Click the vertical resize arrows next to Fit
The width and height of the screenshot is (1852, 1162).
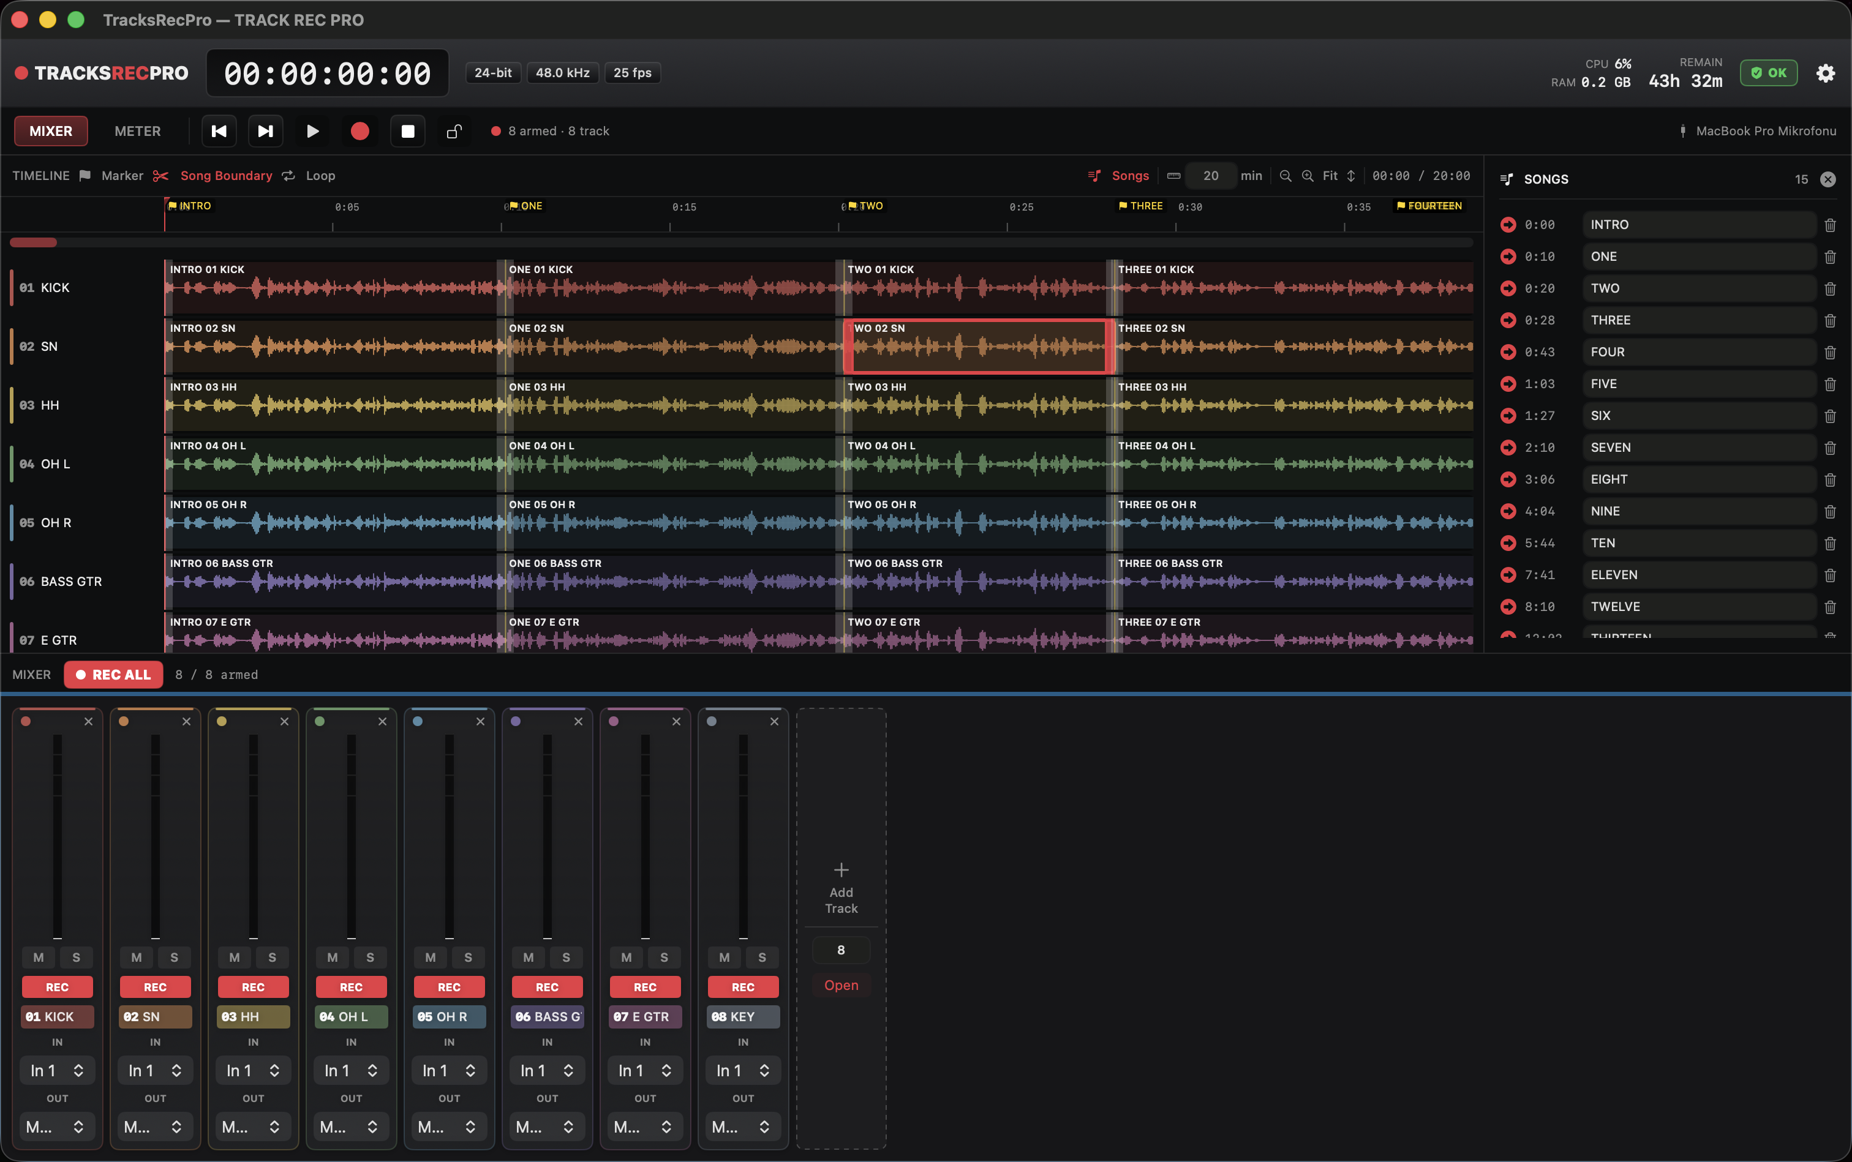pyautogui.click(x=1351, y=176)
